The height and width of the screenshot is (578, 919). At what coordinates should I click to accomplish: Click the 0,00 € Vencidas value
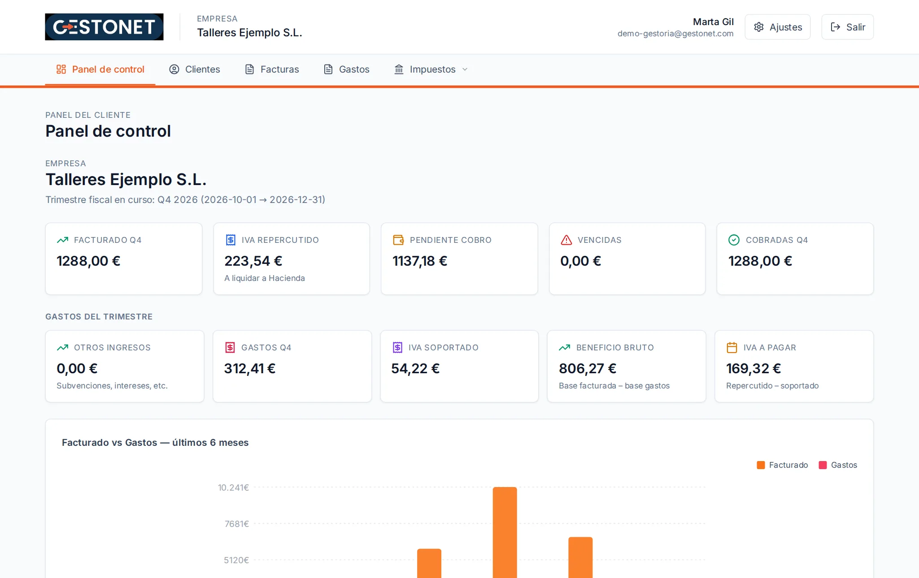[580, 261]
